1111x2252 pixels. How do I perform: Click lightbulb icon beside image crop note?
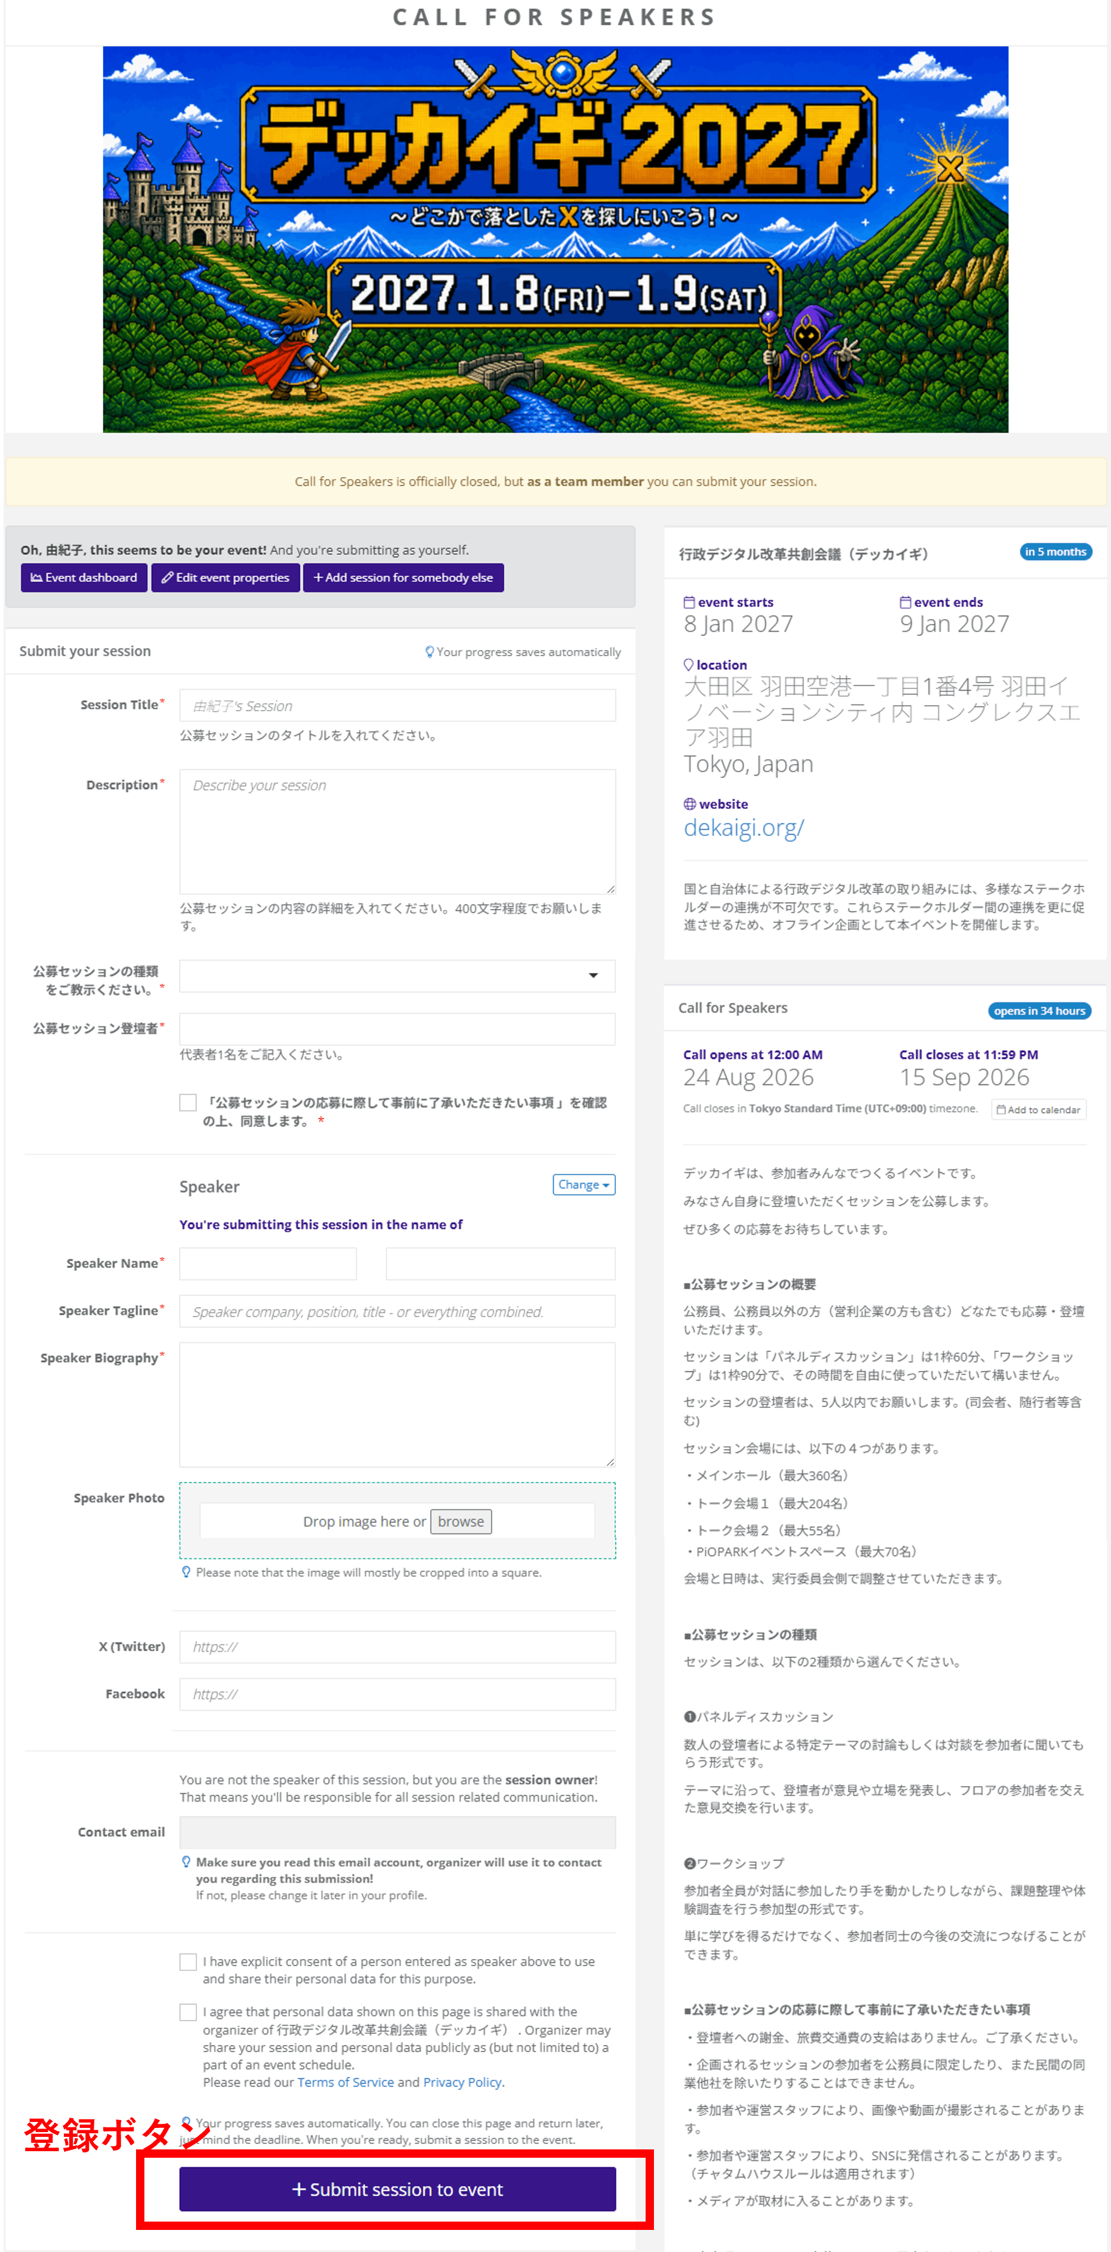186,1572
